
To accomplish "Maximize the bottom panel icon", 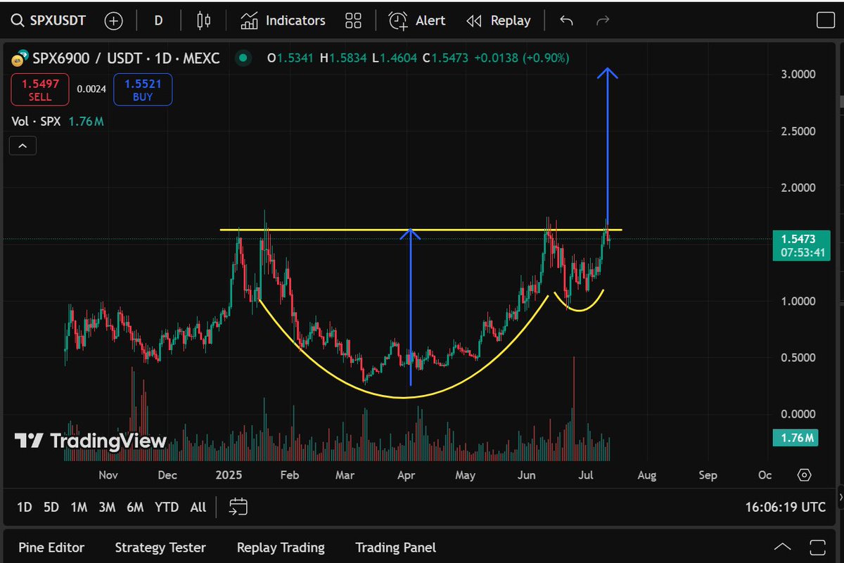I will click(817, 548).
